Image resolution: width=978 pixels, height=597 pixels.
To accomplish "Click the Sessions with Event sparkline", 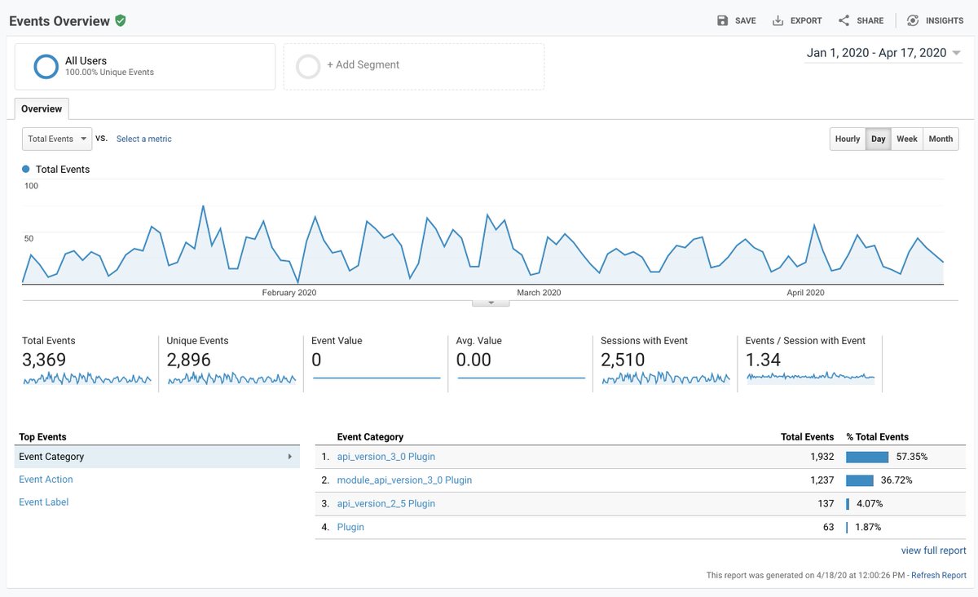I will (x=665, y=378).
